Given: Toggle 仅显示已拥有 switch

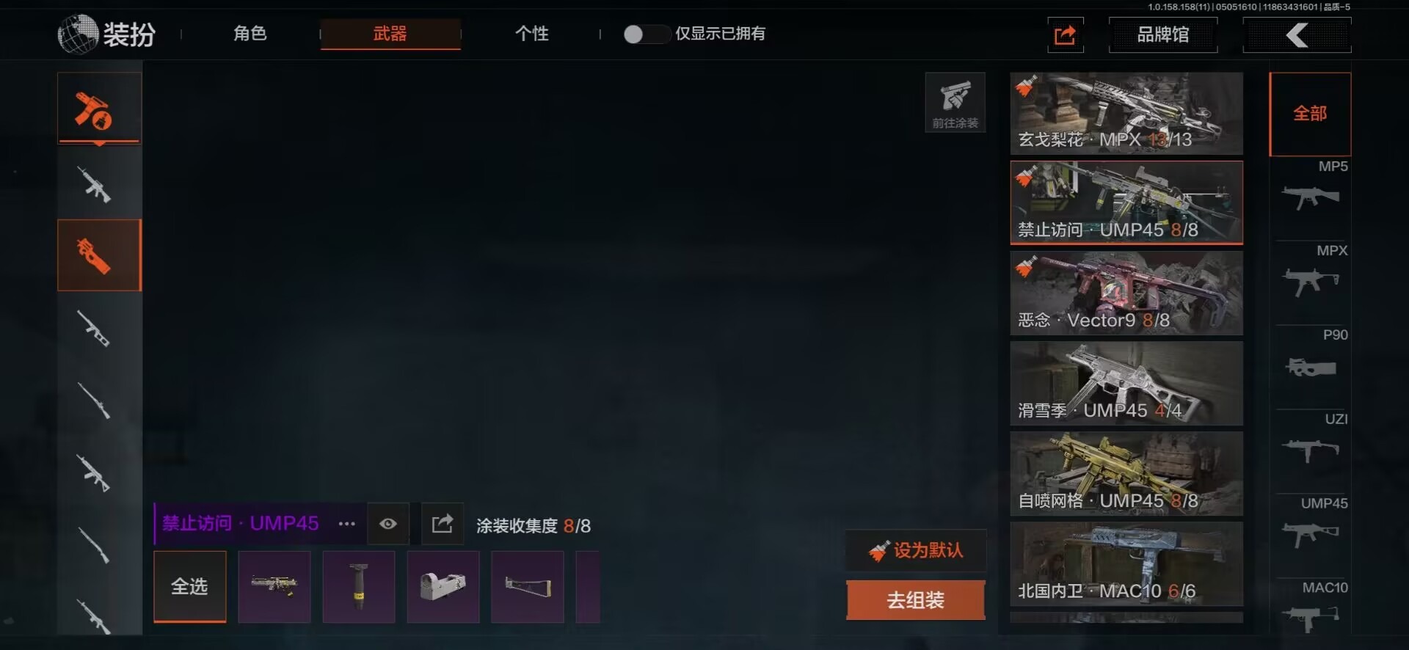Looking at the screenshot, I should click(x=647, y=34).
